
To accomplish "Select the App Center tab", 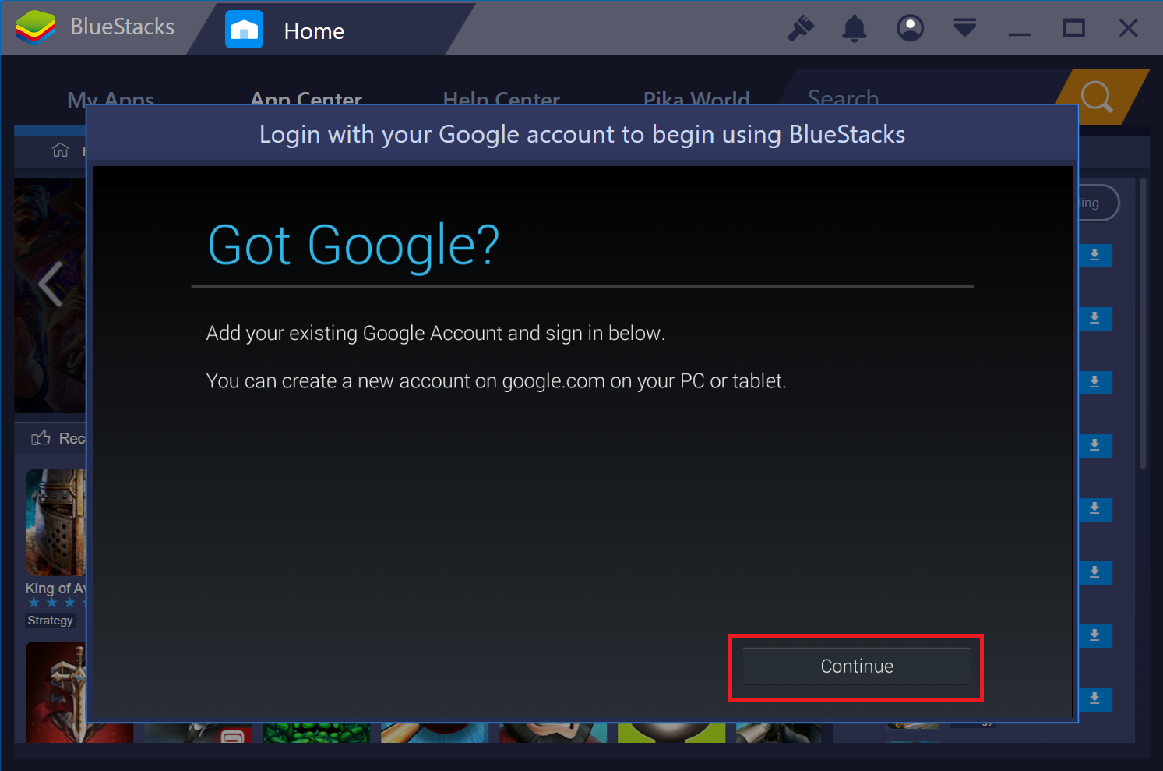I will 306,98.
